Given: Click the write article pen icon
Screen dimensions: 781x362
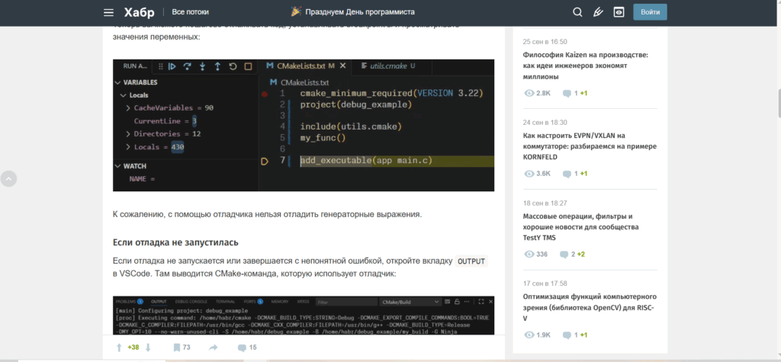Looking at the screenshot, I should click(599, 12).
